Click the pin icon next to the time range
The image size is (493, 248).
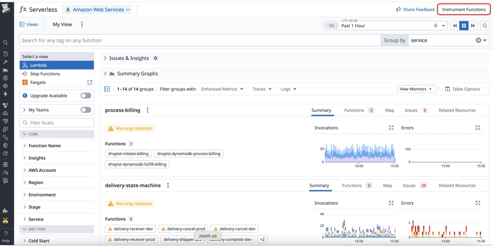(436, 26)
